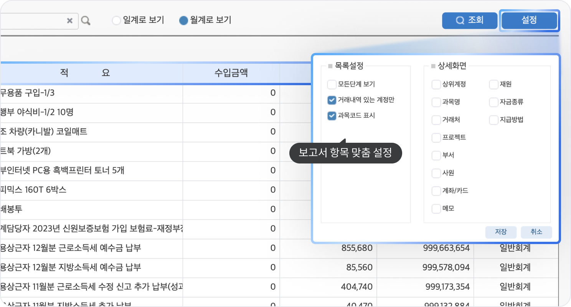Click the 조회 search button

(470, 20)
